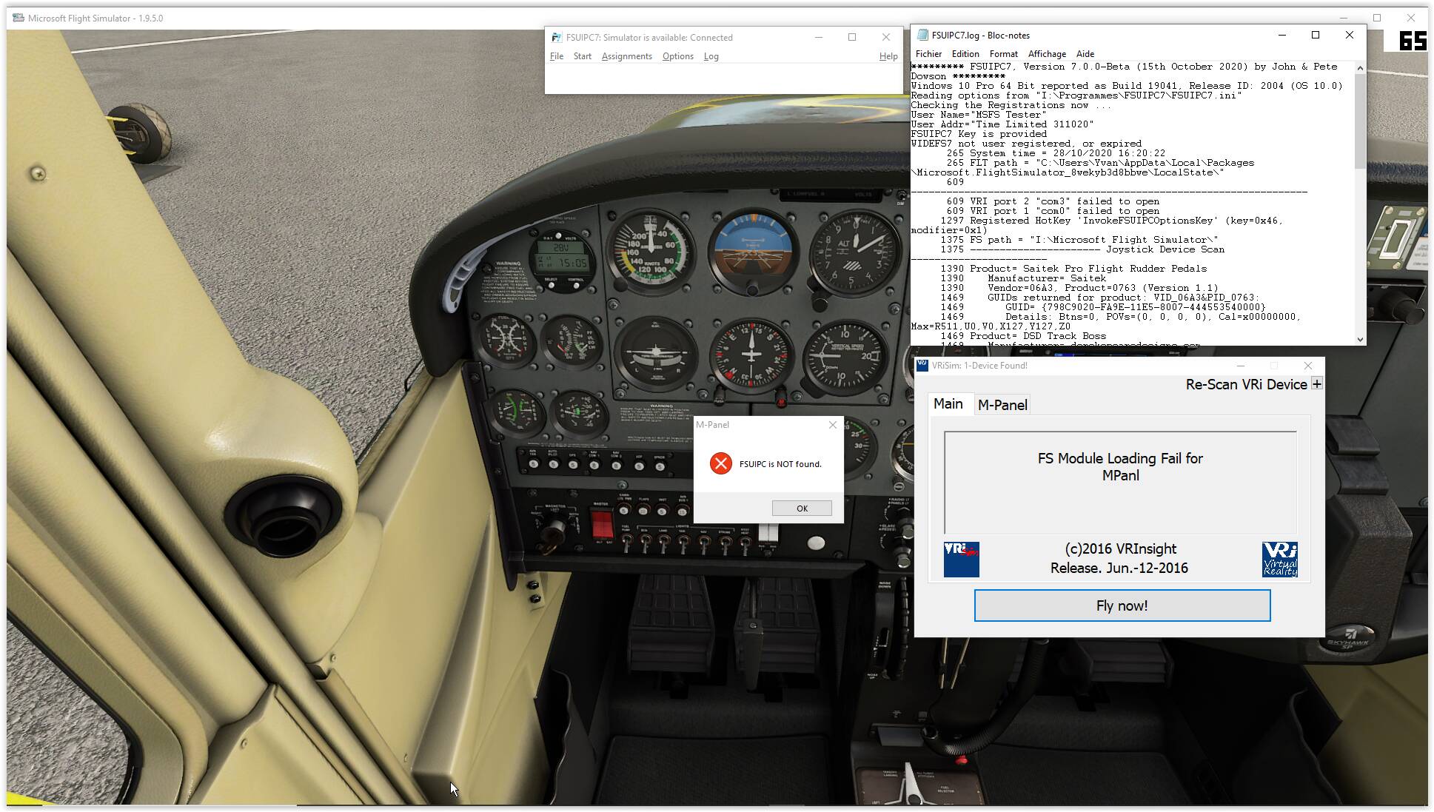Click the "(c)2016 VRInsight" text

point(1120,549)
